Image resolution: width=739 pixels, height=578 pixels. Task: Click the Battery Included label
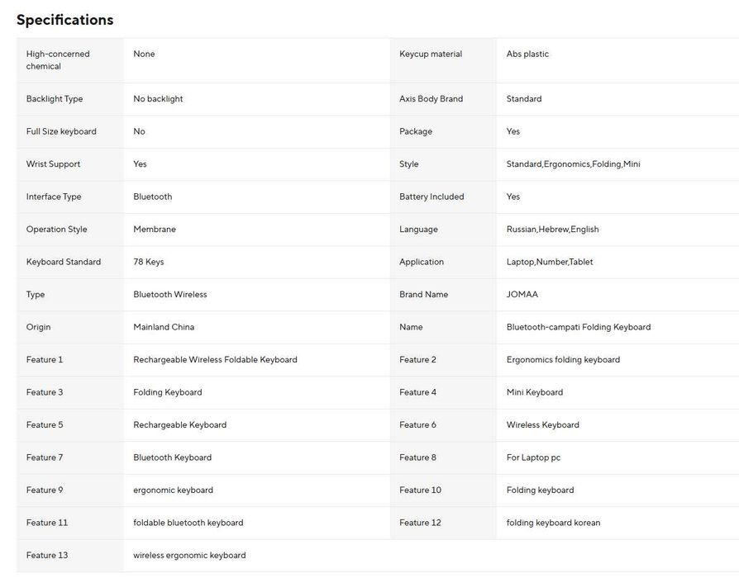coord(431,197)
